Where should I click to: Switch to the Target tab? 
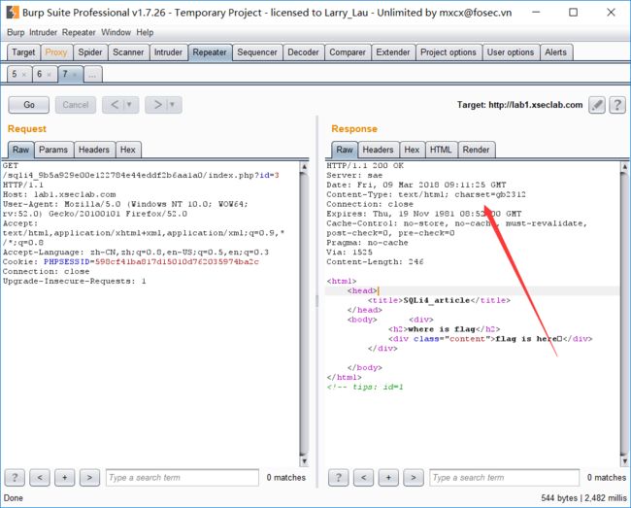[23, 52]
